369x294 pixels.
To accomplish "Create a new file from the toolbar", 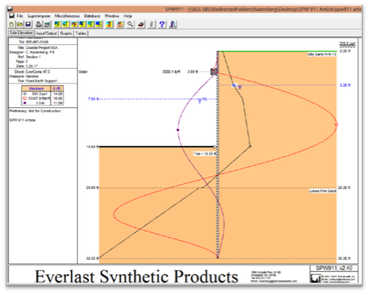I will point(11,24).
